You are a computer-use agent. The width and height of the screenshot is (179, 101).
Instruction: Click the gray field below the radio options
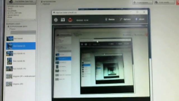point(23,32)
